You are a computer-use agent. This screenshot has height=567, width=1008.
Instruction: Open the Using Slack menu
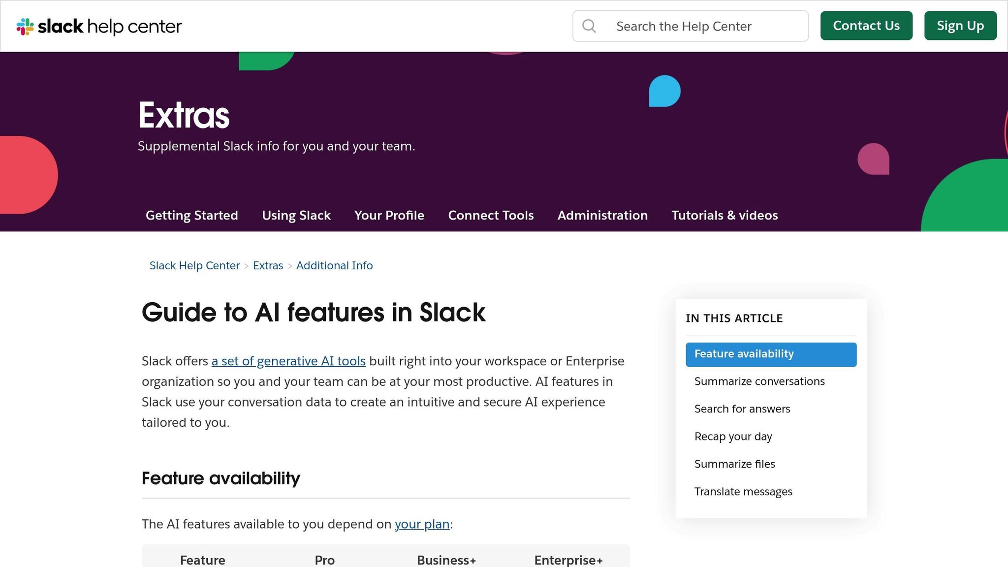296,215
